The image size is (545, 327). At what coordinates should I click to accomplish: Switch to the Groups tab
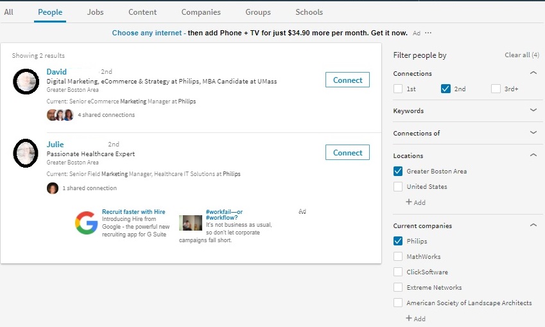(x=258, y=12)
